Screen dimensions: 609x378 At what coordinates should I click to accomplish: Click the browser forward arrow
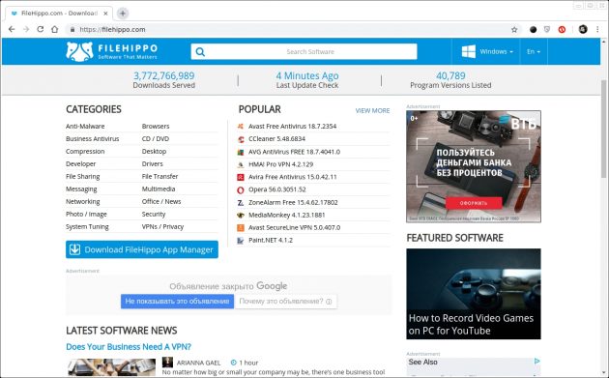pyautogui.click(x=26, y=30)
